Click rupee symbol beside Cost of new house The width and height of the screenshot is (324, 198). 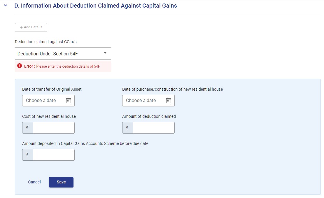click(x=27, y=128)
